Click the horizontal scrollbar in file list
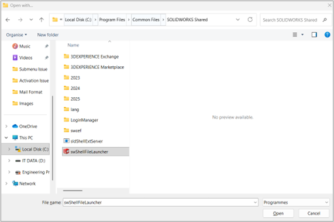Image resolution: width=334 pixels, height=222 pixels. coord(73,190)
